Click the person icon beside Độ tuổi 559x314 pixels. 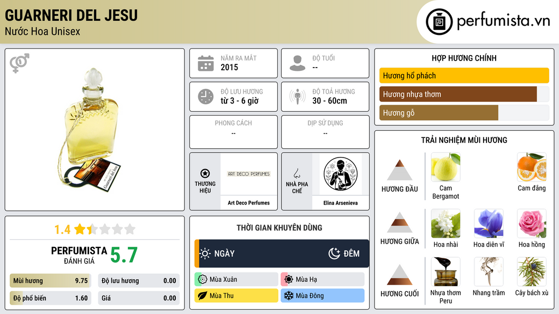point(298,63)
